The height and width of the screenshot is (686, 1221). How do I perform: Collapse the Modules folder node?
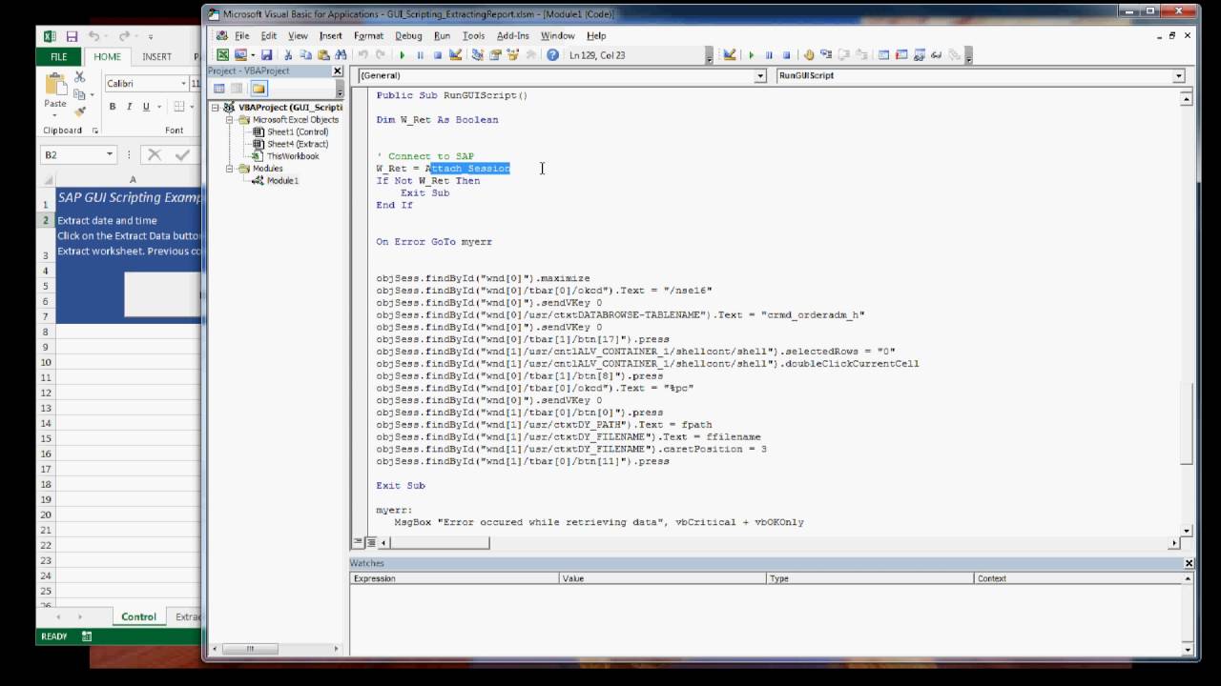[x=230, y=169]
